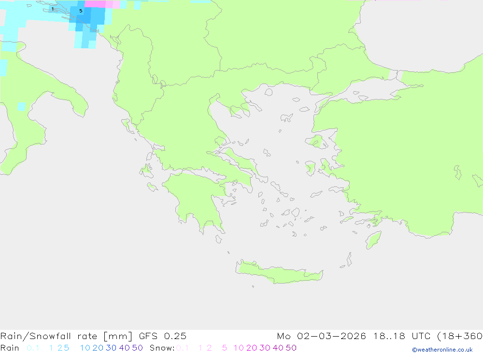Select snow legend value 30
This screenshot has height=354, width=483.
265,348
